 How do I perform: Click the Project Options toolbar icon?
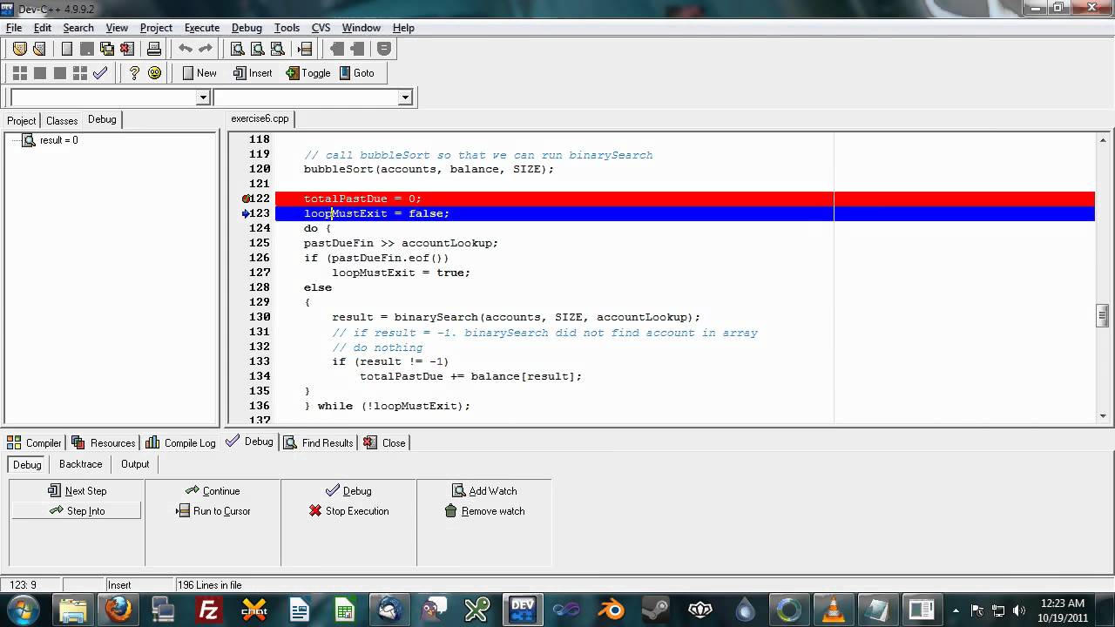coord(383,49)
